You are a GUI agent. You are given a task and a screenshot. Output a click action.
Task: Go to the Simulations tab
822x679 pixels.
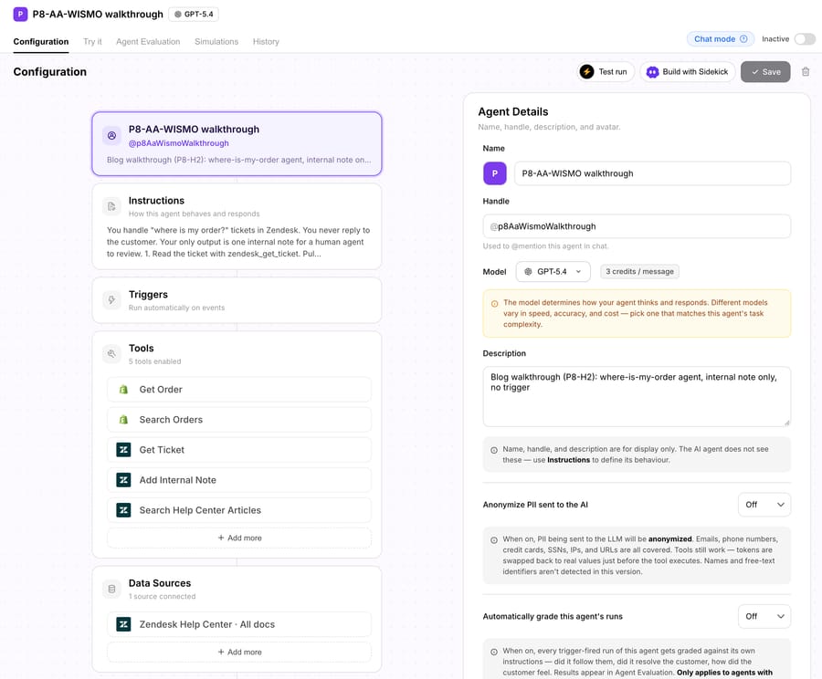coord(216,41)
